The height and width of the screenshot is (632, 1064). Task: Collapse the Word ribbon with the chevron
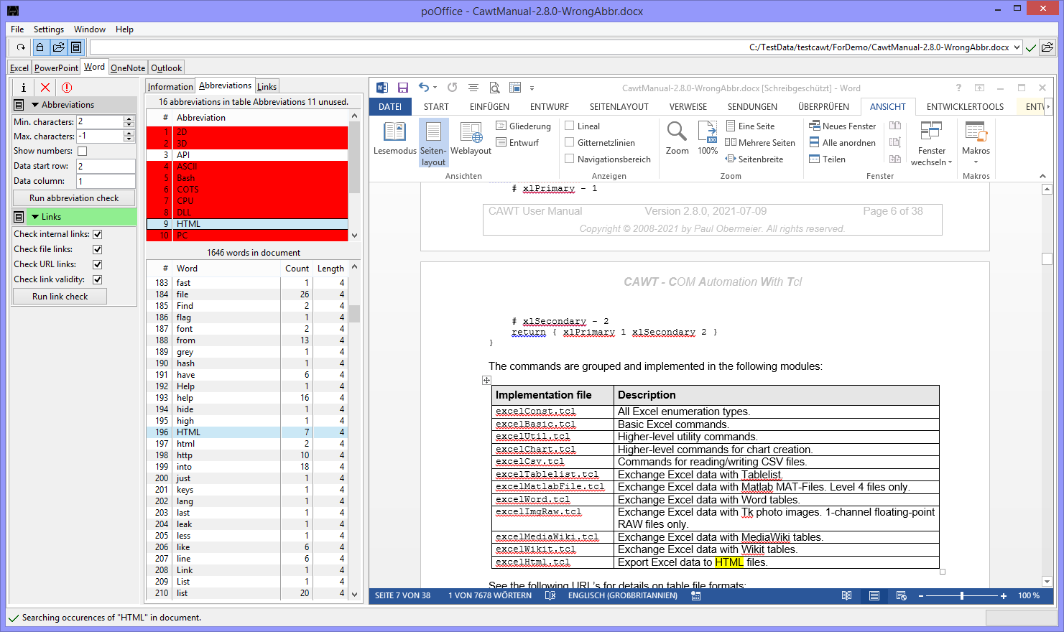[x=1042, y=176]
